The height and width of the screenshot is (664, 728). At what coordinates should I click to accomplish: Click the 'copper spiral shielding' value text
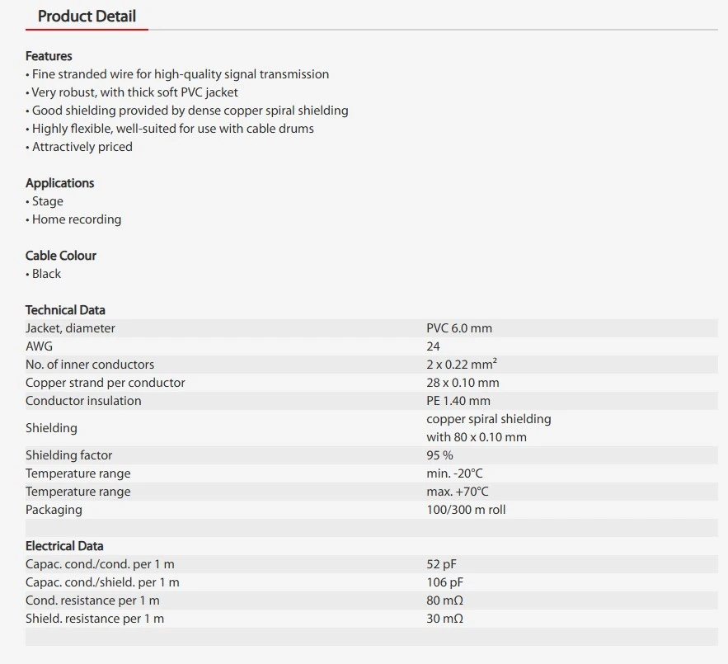(488, 419)
